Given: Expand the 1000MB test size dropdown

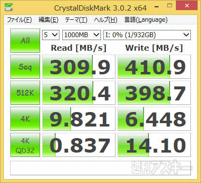Looking at the screenshot, I should tap(82, 35).
